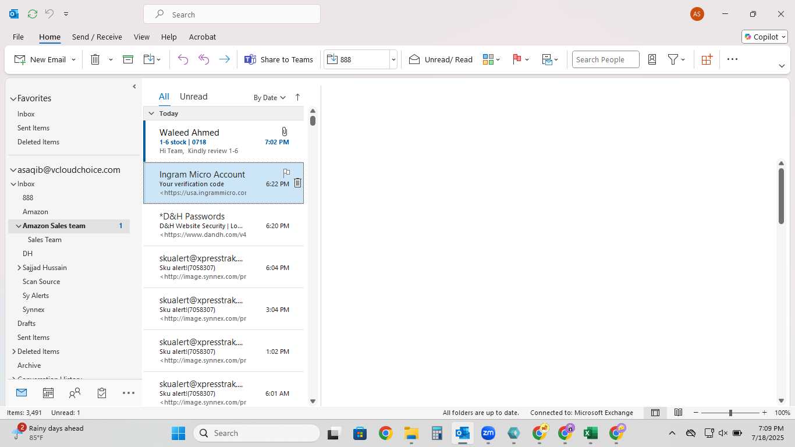The height and width of the screenshot is (447, 795).
Task: Click the top Search box
Action: click(x=232, y=14)
